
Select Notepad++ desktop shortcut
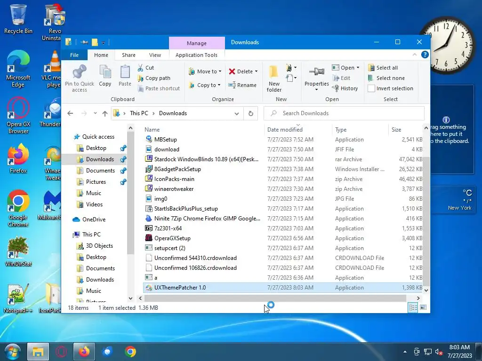coord(18,298)
